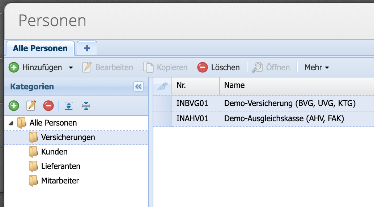Select the Demo-Ausgleichskasse row
The width and height of the screenshot is (374, 207).
(284, 118)
